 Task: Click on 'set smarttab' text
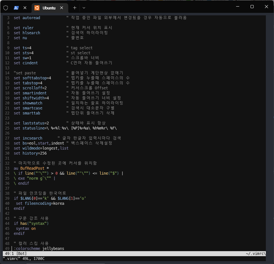(27, 113)
